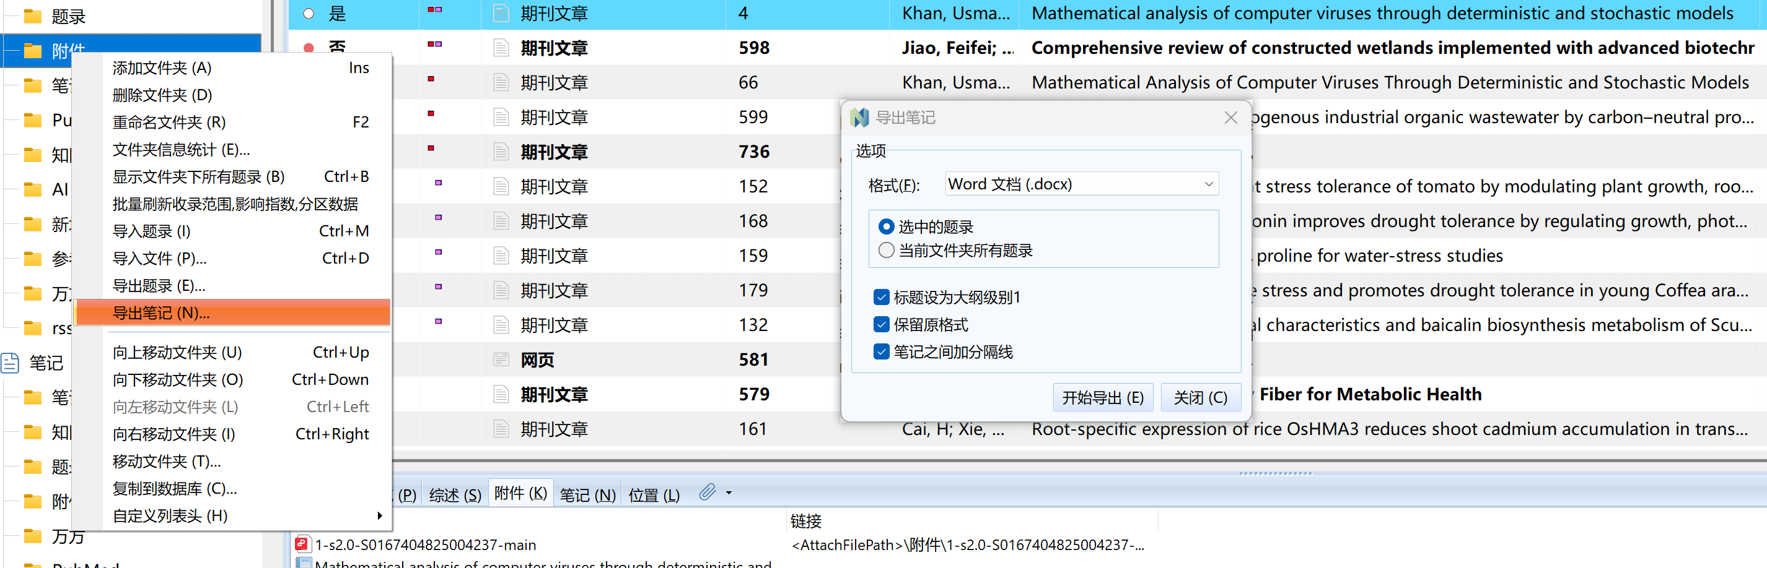Click the red tag marker on row 66
The image size is (1767, 568).
point(431,79)
